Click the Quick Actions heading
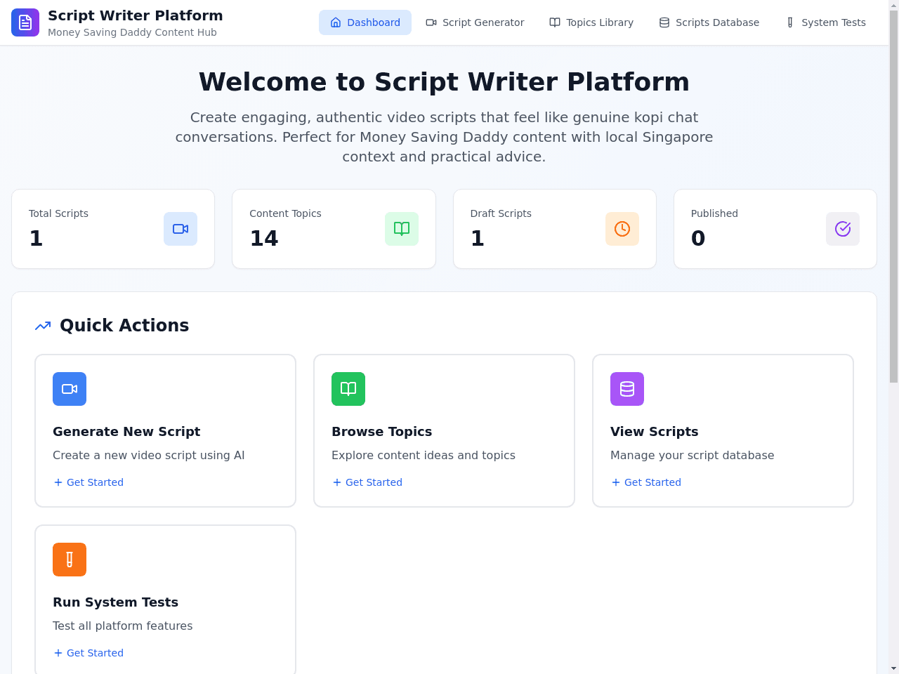 [124, 326]
